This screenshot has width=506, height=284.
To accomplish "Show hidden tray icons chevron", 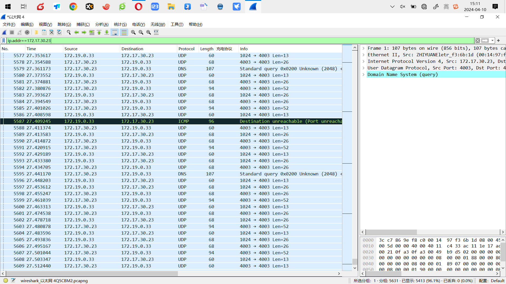I will [x=392, y=7].
